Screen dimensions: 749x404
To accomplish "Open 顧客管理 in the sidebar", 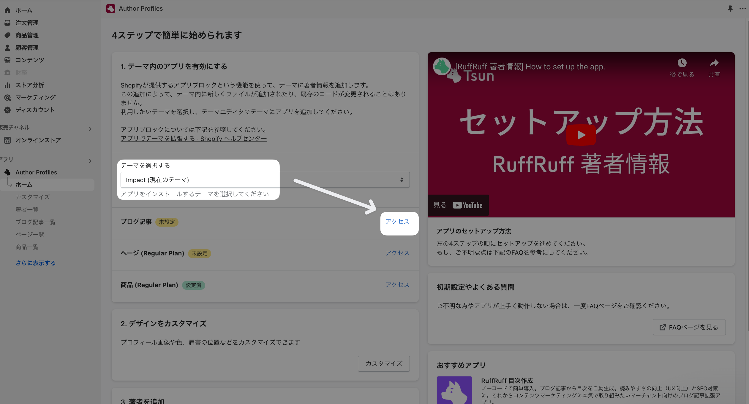I will click(x=27, y=48).
